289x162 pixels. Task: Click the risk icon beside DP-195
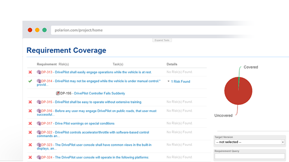click(x=58, y=93)
